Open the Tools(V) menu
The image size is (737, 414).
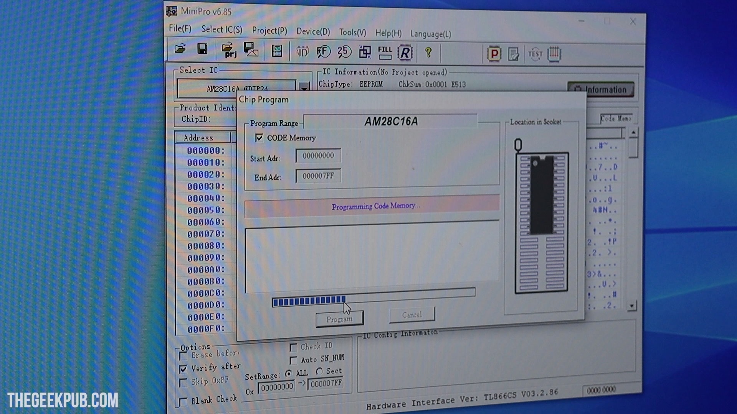[x=352, y=32]
